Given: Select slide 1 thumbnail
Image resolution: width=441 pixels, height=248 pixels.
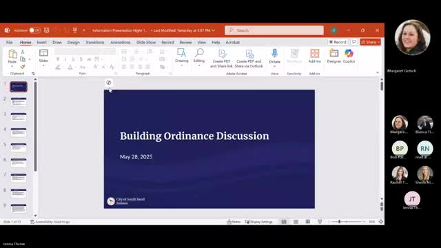Looking at the screenshot, I should point(19,87).
